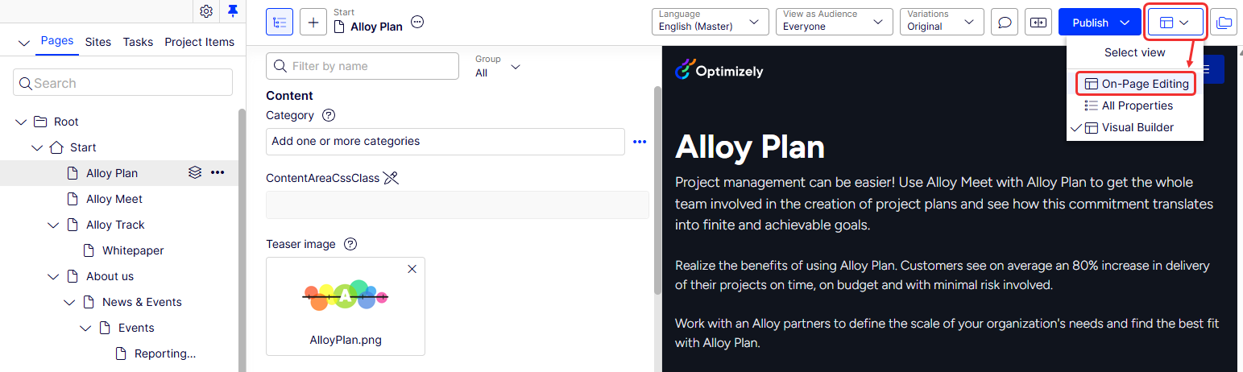Remove the AlloyPlan.png teaser image
This screenshot has width=1243, height=372.
pyautogui.click(x=412, y=269)
